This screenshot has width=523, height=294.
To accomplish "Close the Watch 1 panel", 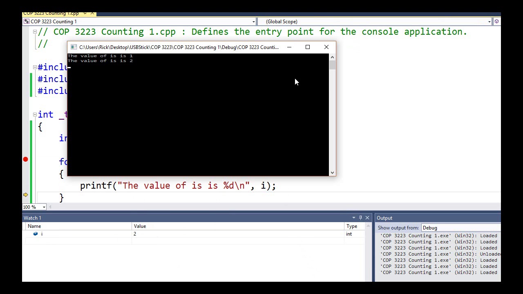I will 367,218.
